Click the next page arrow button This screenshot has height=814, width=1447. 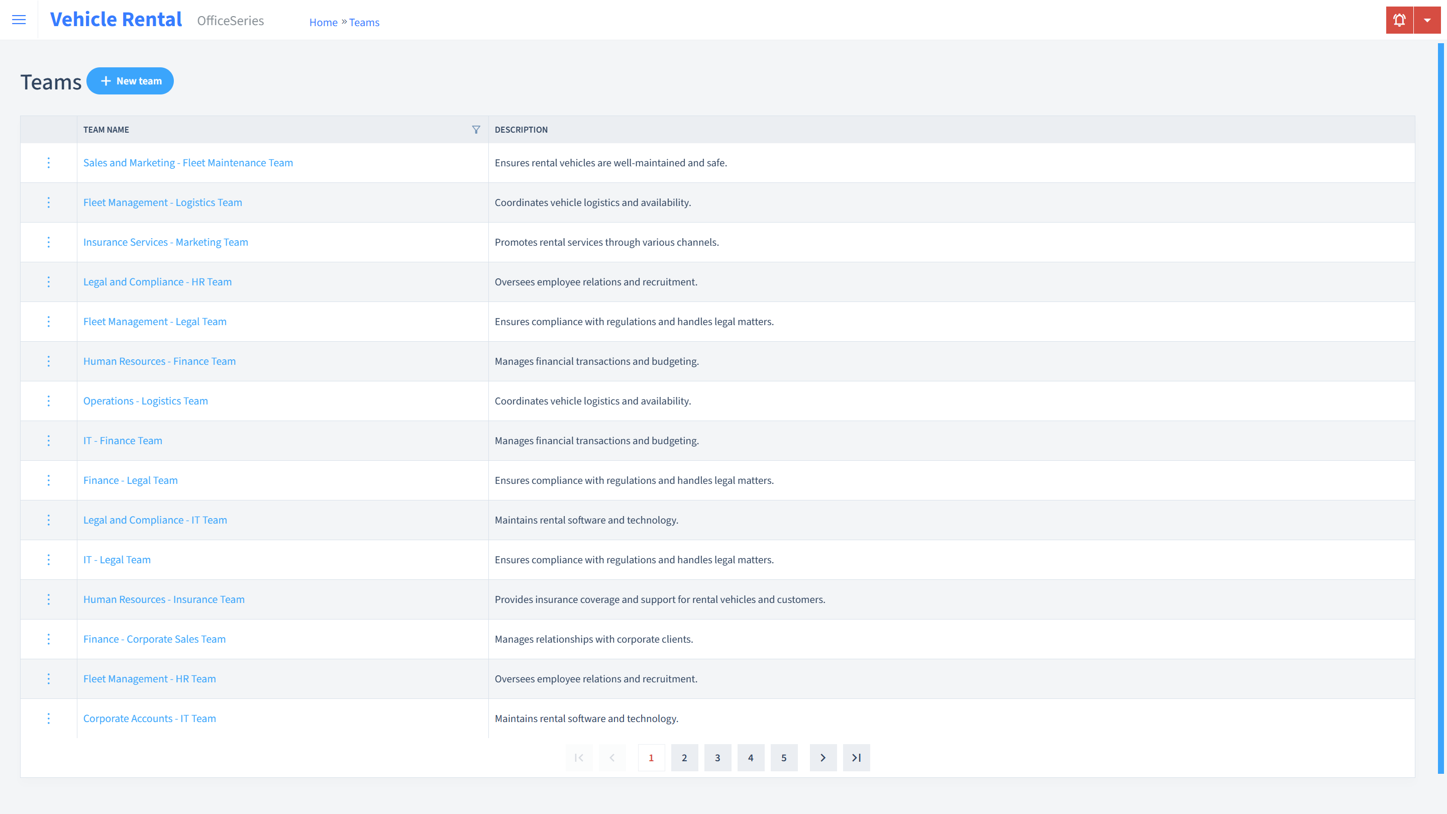click(x=823, y=757)
